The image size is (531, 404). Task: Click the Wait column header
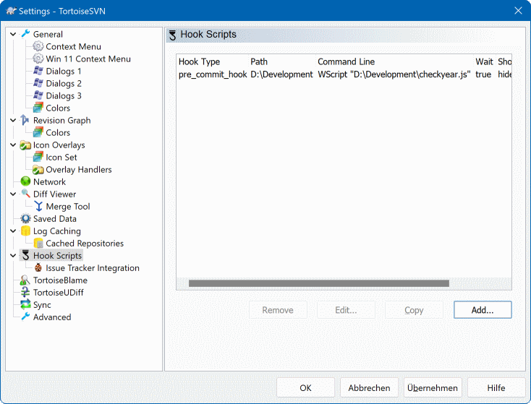click(x=485, y=61)
